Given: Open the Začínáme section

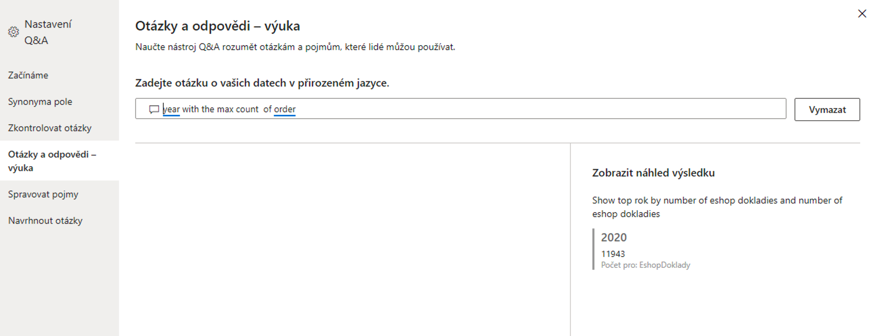Looking at the screenshot, I should [x=28, y=75].
